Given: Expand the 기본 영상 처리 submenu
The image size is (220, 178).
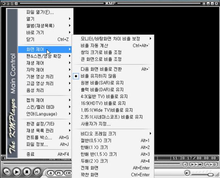Looking at the screenshot, I should (45, 77).
